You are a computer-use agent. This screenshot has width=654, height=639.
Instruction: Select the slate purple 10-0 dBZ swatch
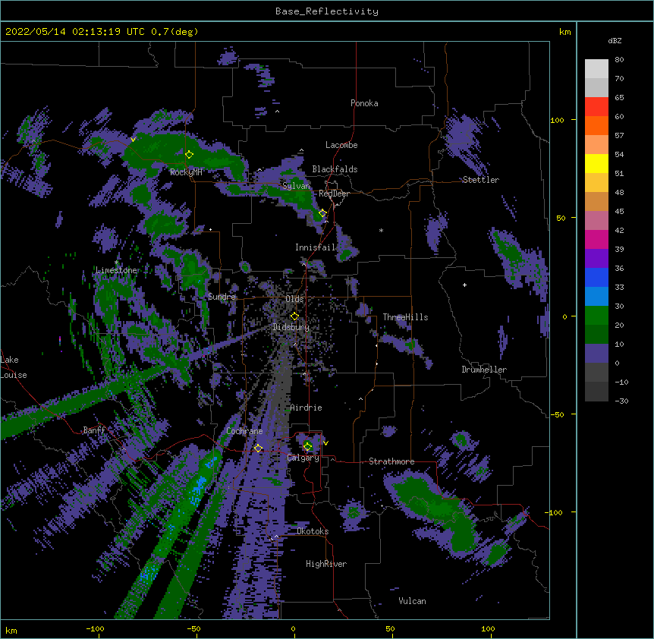tap(596, 354)
